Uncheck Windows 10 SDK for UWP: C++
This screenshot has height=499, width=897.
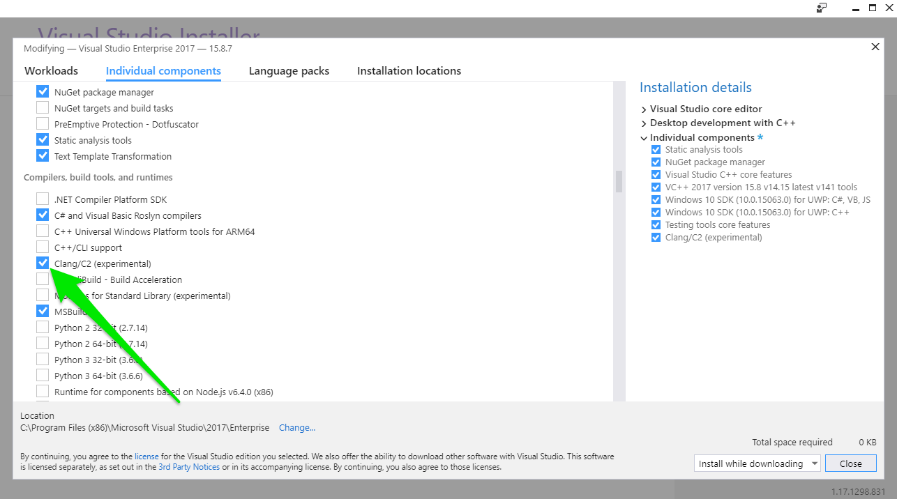(656, 213)
